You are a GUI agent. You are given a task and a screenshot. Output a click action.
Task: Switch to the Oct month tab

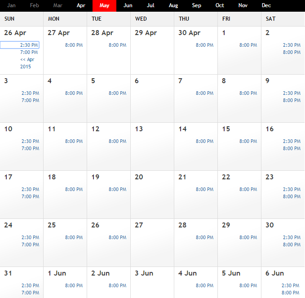pyautogui.click(x=220, y=5)
